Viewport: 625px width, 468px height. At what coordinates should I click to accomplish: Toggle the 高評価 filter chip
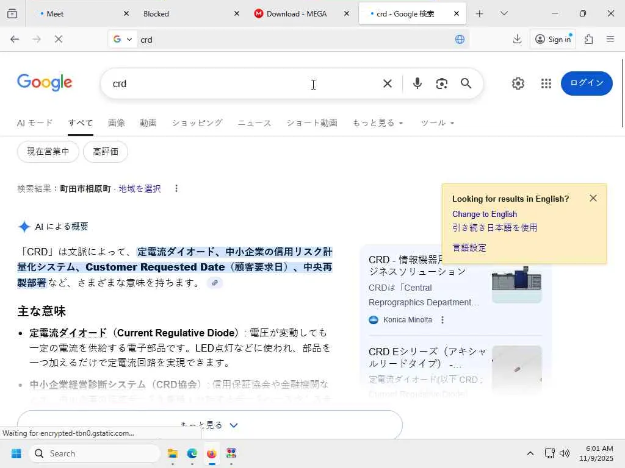[105, 152]
